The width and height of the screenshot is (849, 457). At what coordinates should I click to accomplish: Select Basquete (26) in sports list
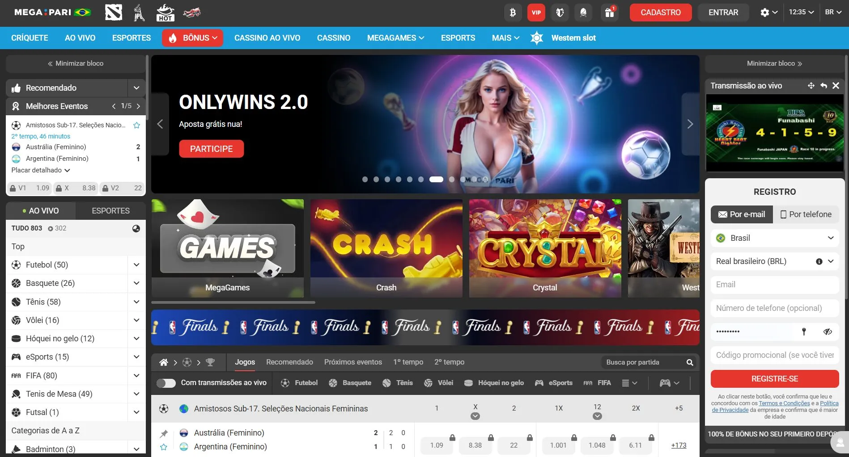[50, 283]
